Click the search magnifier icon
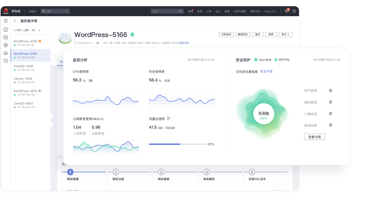This screenshot has width=374, height=199. coord(180,11)
